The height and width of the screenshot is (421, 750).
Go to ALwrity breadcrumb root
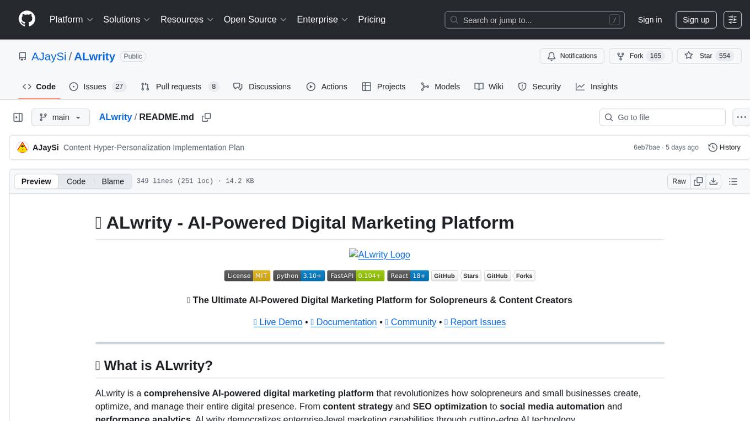(115, 117)
